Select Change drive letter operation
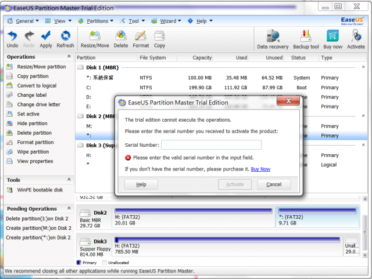The width and height of the screenshot is (372, 279). [x=33, y=104]
